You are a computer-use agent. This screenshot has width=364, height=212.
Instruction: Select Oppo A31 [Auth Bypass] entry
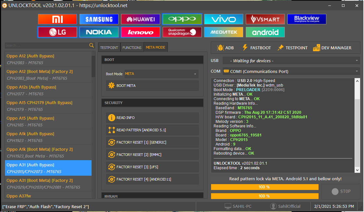pos(48,168)
